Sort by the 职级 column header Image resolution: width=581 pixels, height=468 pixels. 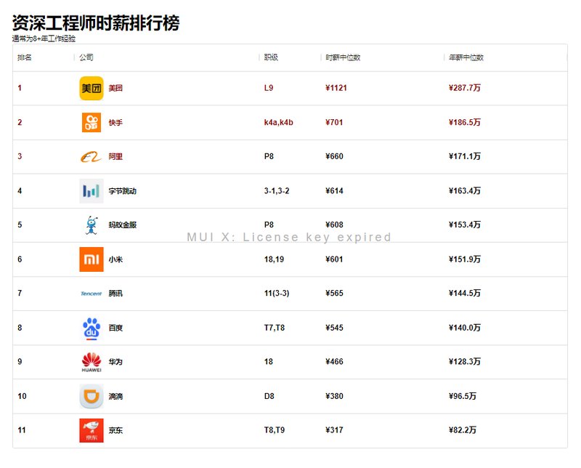point(271,57)
